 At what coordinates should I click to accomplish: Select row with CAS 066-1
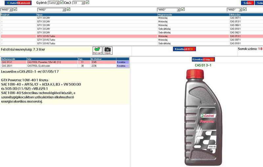pos(132,25)
